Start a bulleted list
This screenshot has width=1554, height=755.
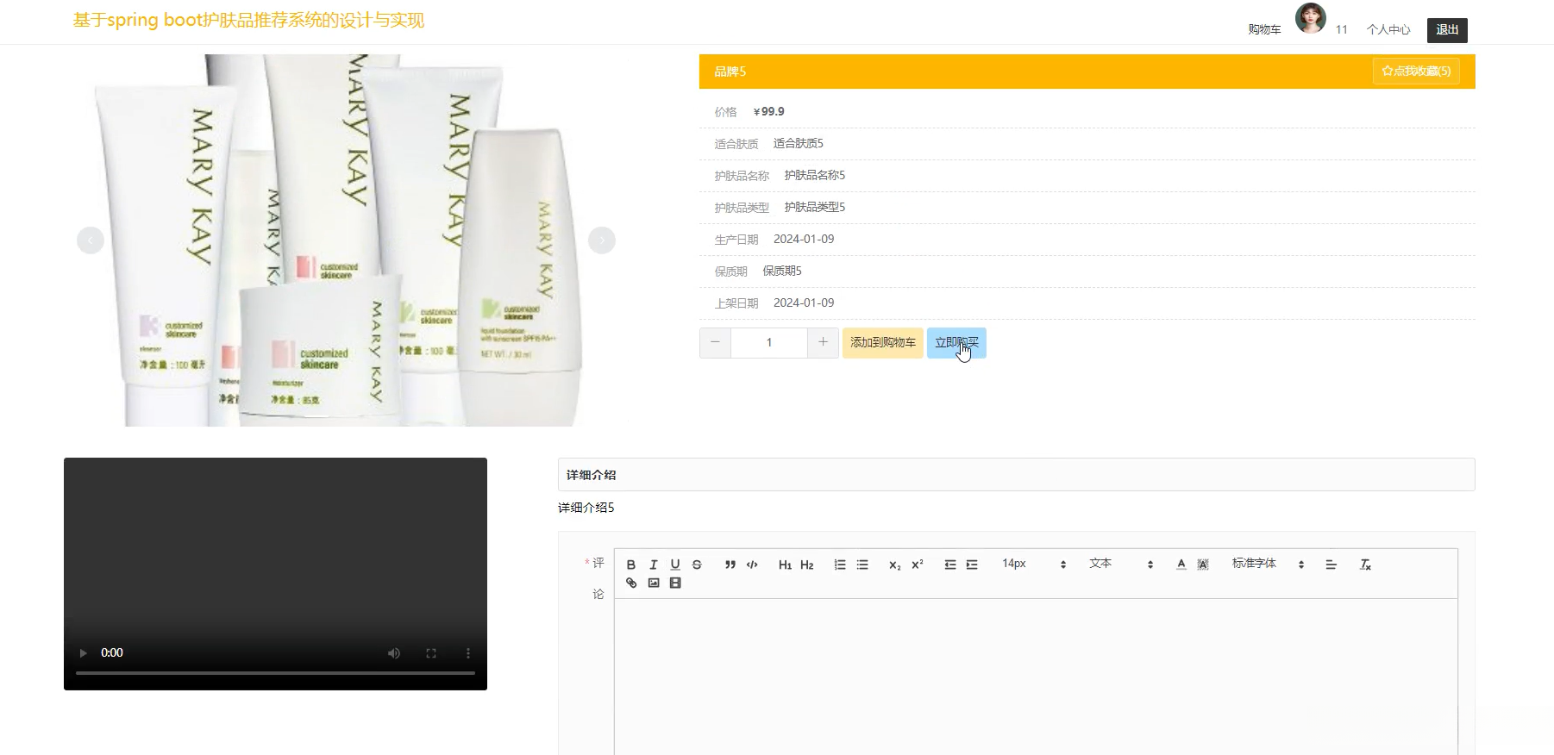click(x=862, y=565)
